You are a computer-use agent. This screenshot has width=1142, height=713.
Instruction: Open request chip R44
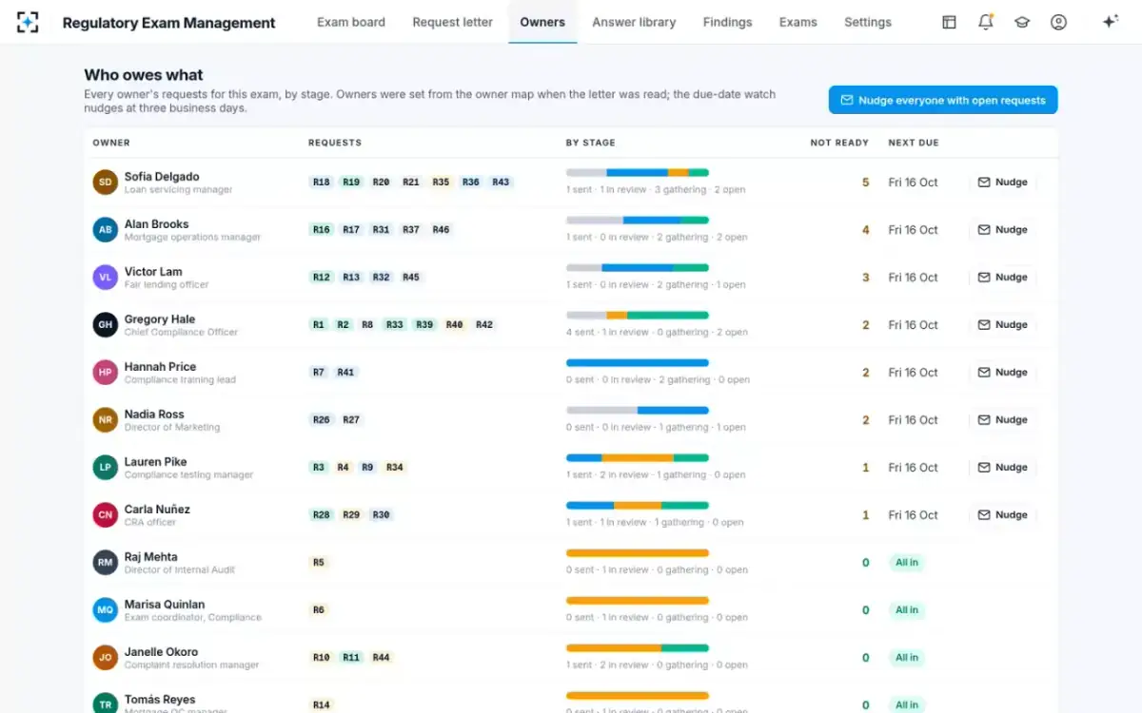381,658
